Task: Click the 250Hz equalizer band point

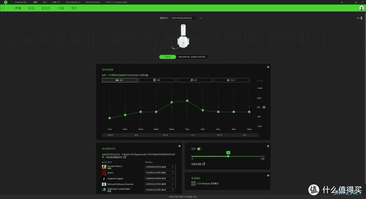Action: (156, 112)
